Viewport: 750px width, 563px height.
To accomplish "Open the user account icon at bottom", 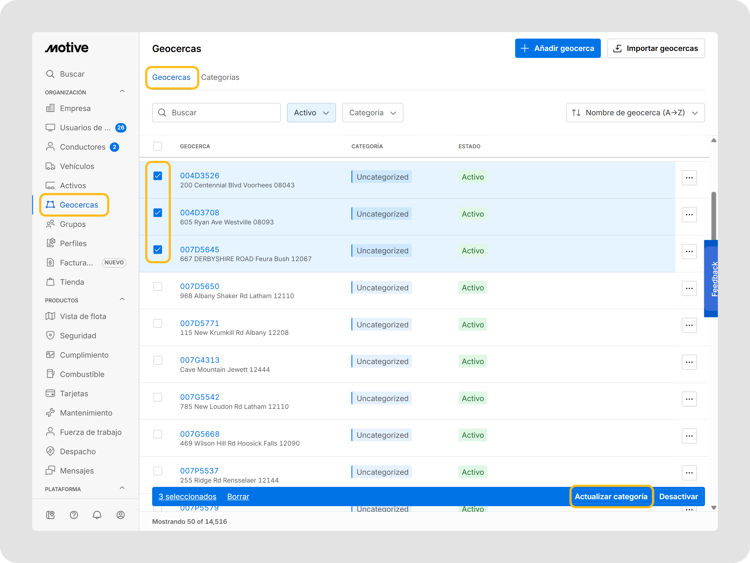I will coord(121,515).
